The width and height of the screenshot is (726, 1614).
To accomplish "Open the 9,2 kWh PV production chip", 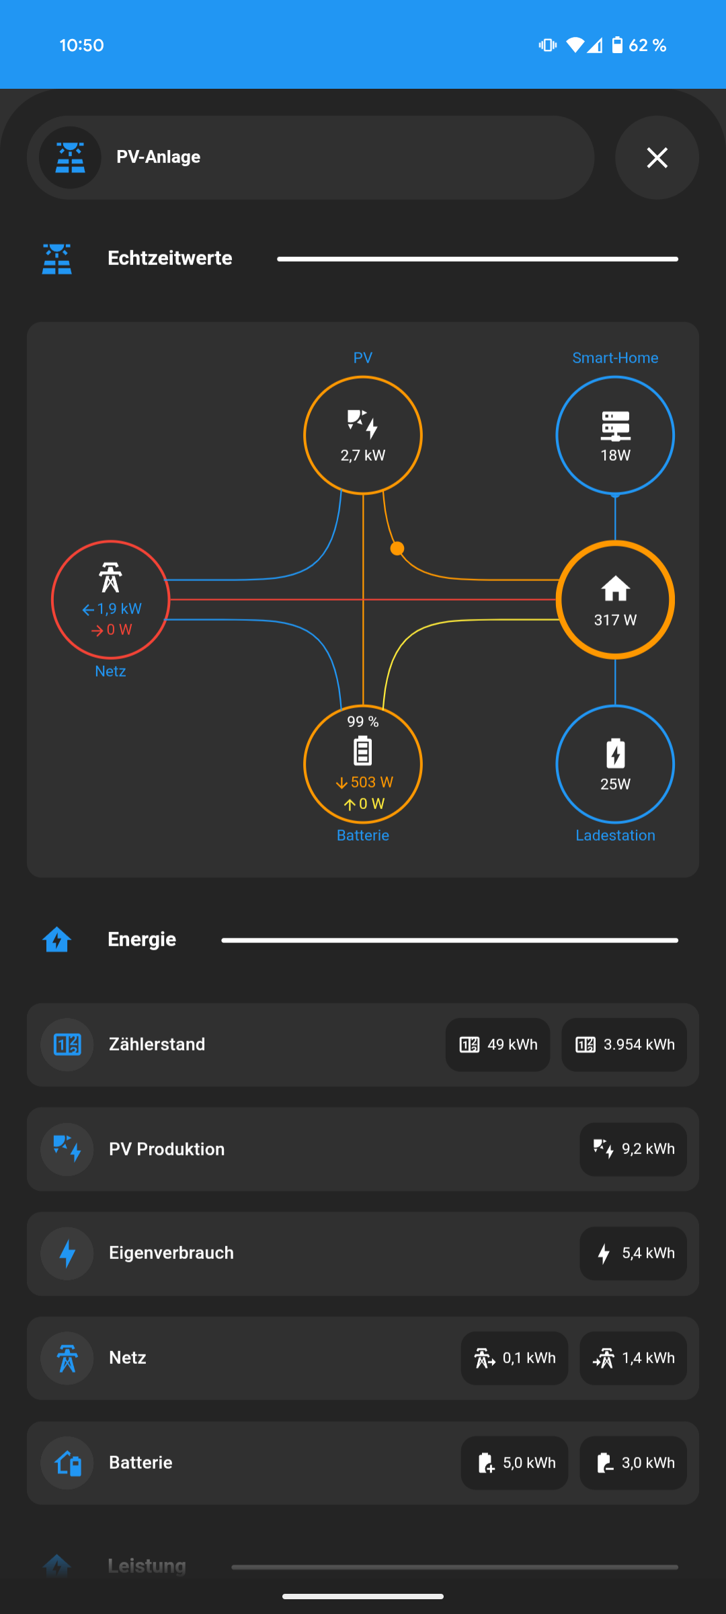I will pyautogui.click(x=633, y=1149).
